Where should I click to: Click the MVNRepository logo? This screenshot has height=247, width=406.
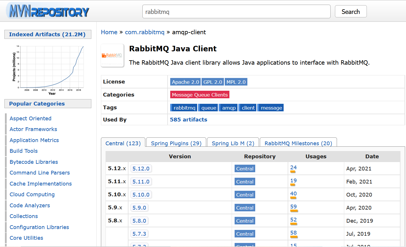[48, 11]
